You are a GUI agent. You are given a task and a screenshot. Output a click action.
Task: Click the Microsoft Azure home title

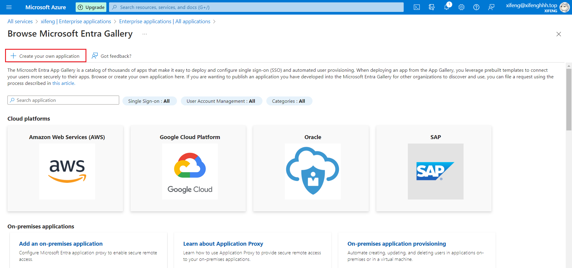click(x=46, y=7)
